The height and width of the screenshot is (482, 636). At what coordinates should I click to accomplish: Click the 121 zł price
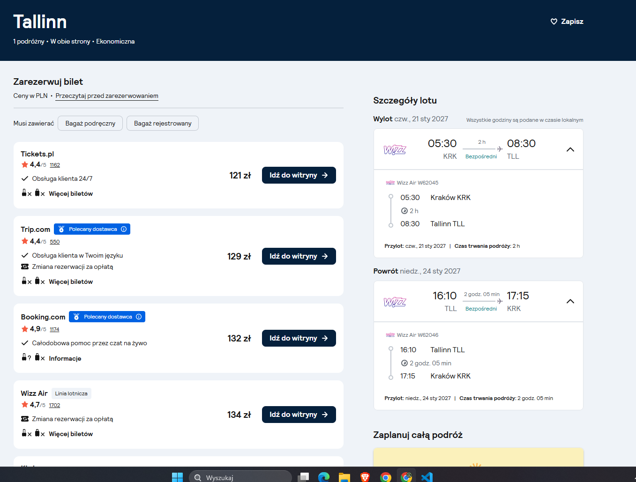point(240,175)
